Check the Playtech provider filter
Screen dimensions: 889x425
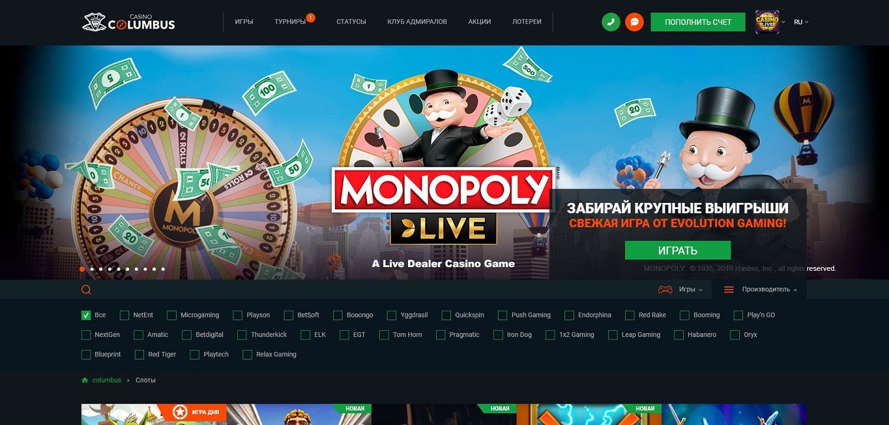195,354
